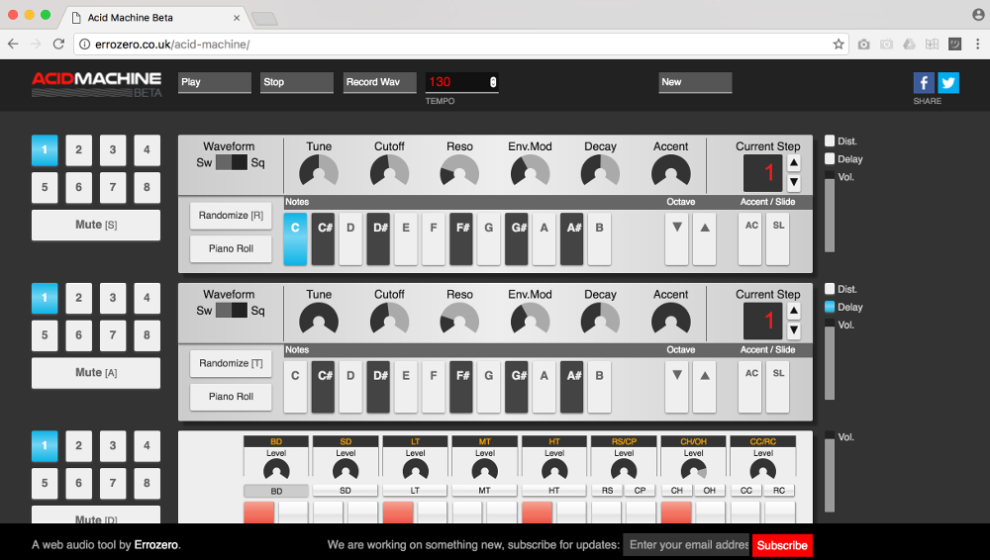This screenshot has width=990, height=560.
Task: Enable Dist. on the second synth
Action: tap(830, 289)
